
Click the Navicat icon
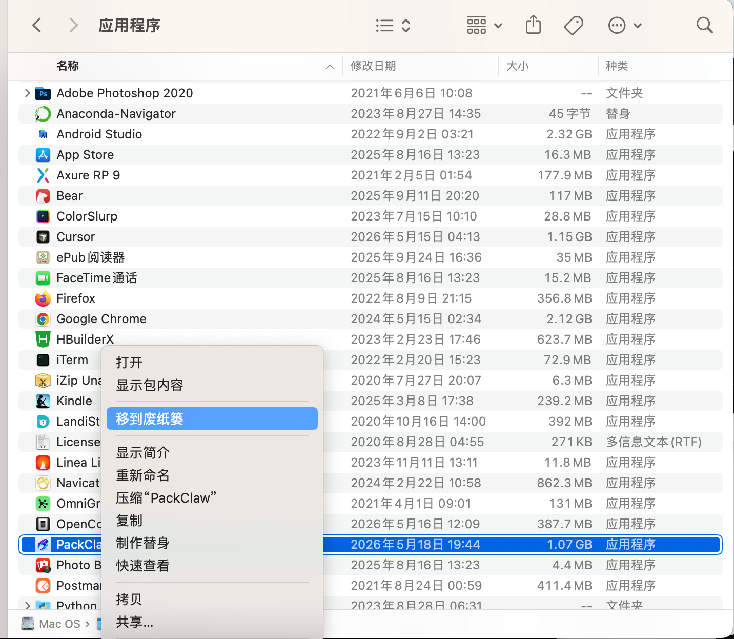(x=43, y=483)
